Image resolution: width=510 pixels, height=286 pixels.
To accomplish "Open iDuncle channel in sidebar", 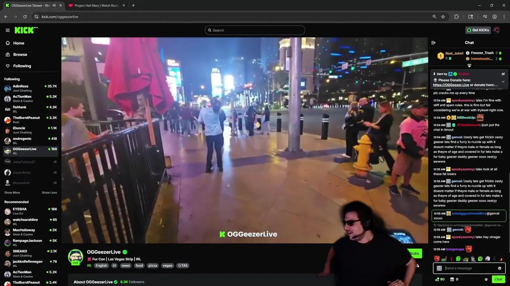I will click(30, 130).
